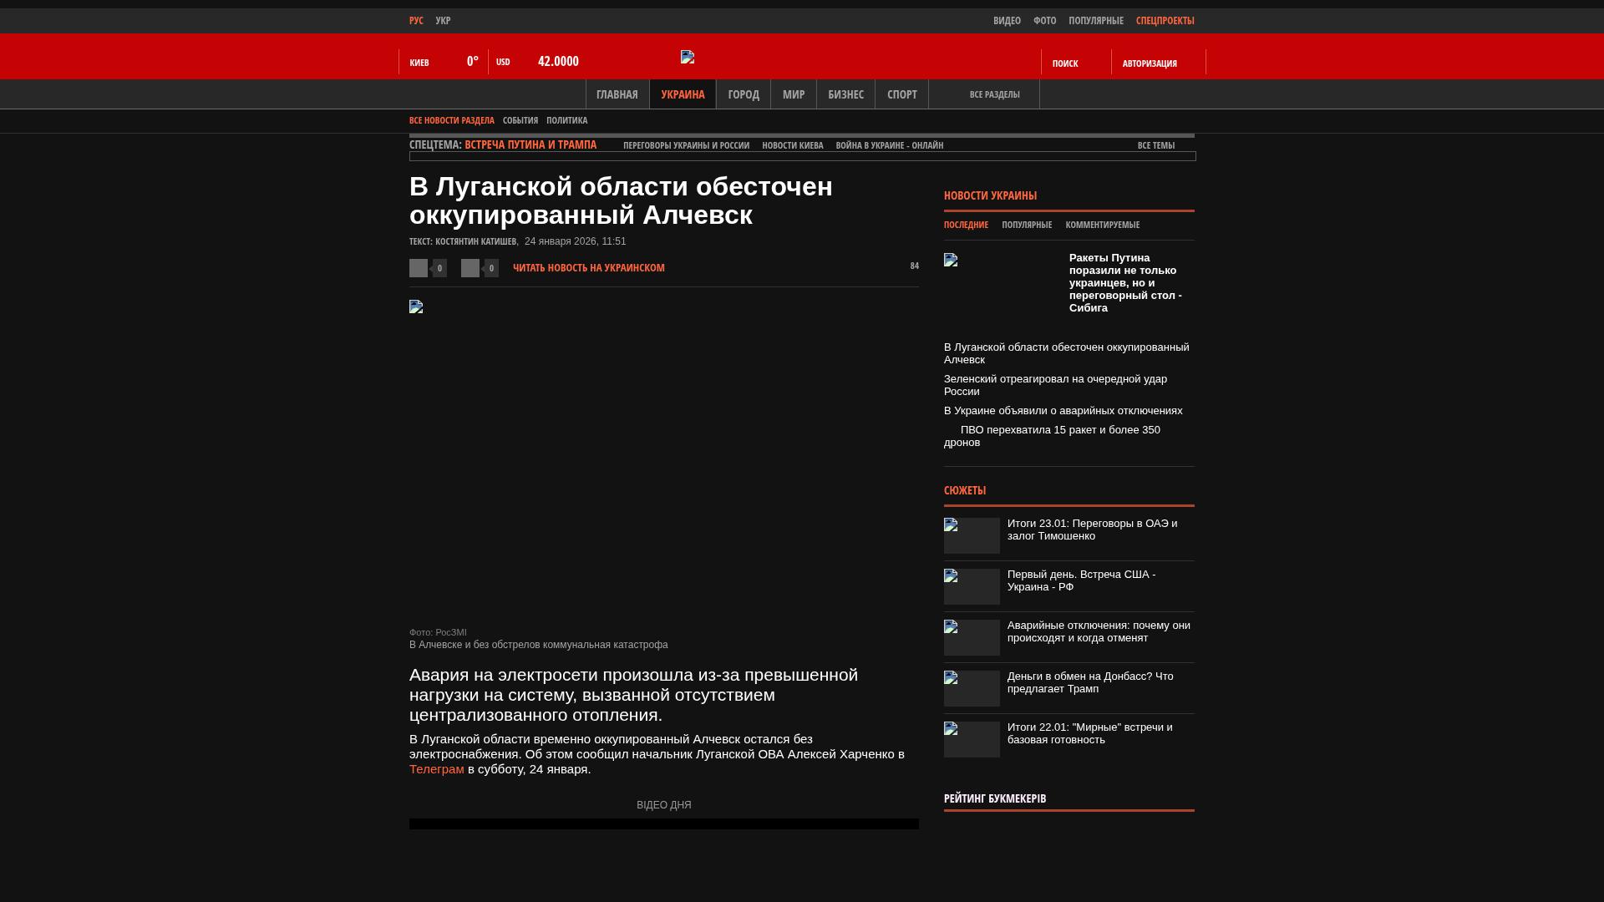1604x902 pixels.
Task: Click 'Читать новость на украинском' link
Action: (x=588, y=268)
